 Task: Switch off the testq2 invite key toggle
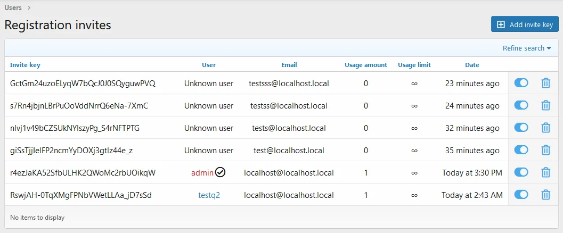pos(521,195)
